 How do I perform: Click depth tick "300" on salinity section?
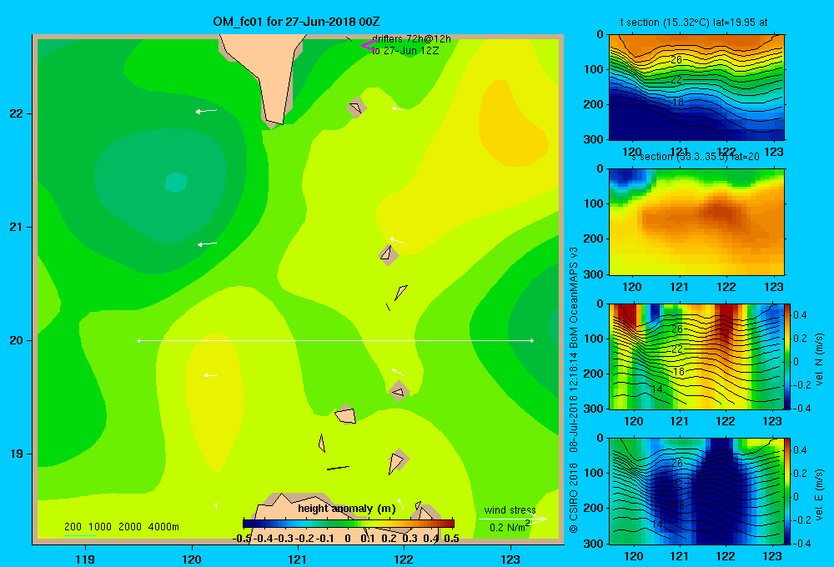[594, 274]
